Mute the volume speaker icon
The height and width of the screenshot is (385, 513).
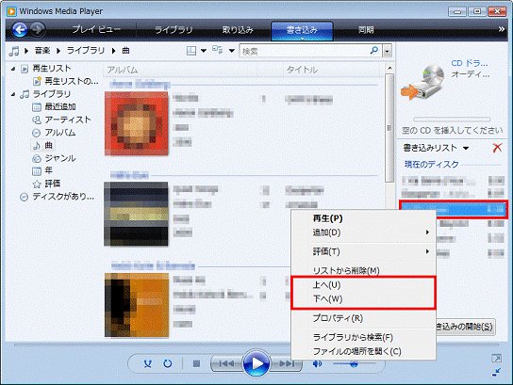point(317,363)
